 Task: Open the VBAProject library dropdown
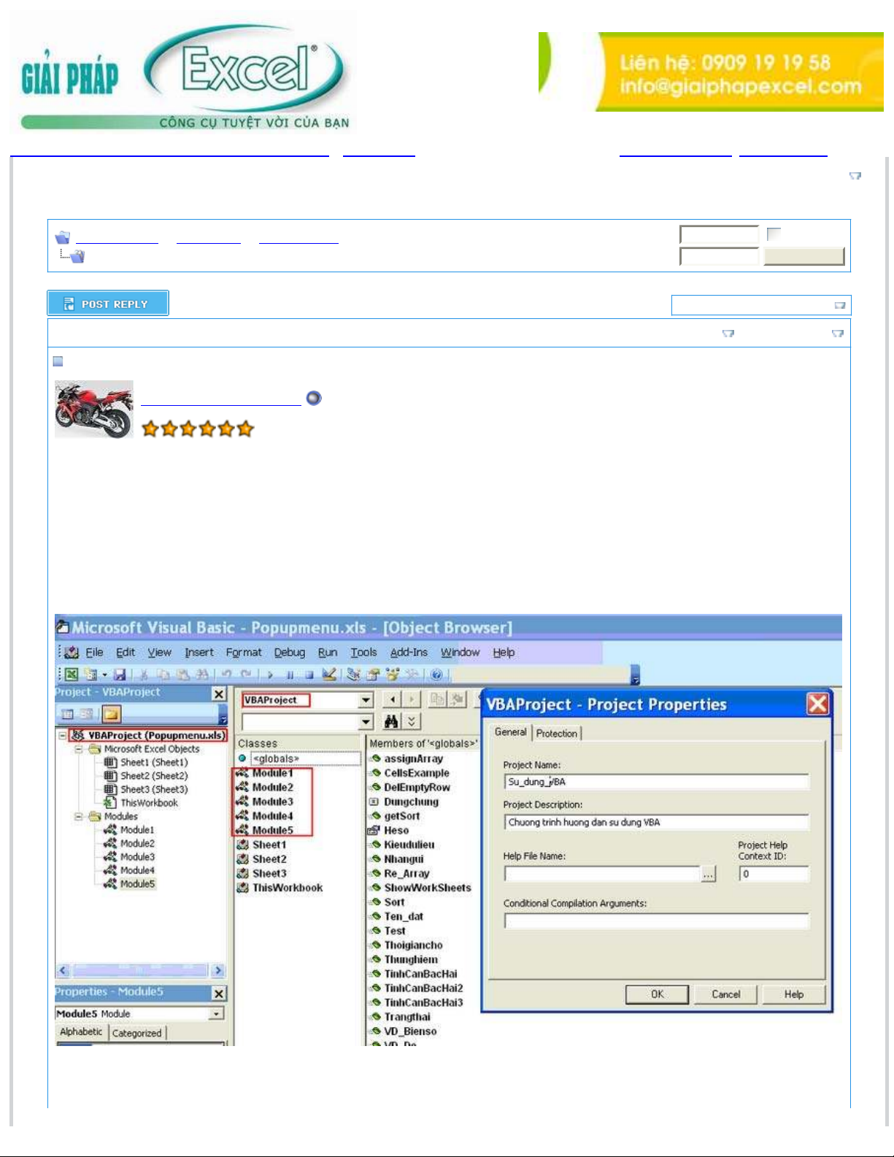(x=366, y=700)
